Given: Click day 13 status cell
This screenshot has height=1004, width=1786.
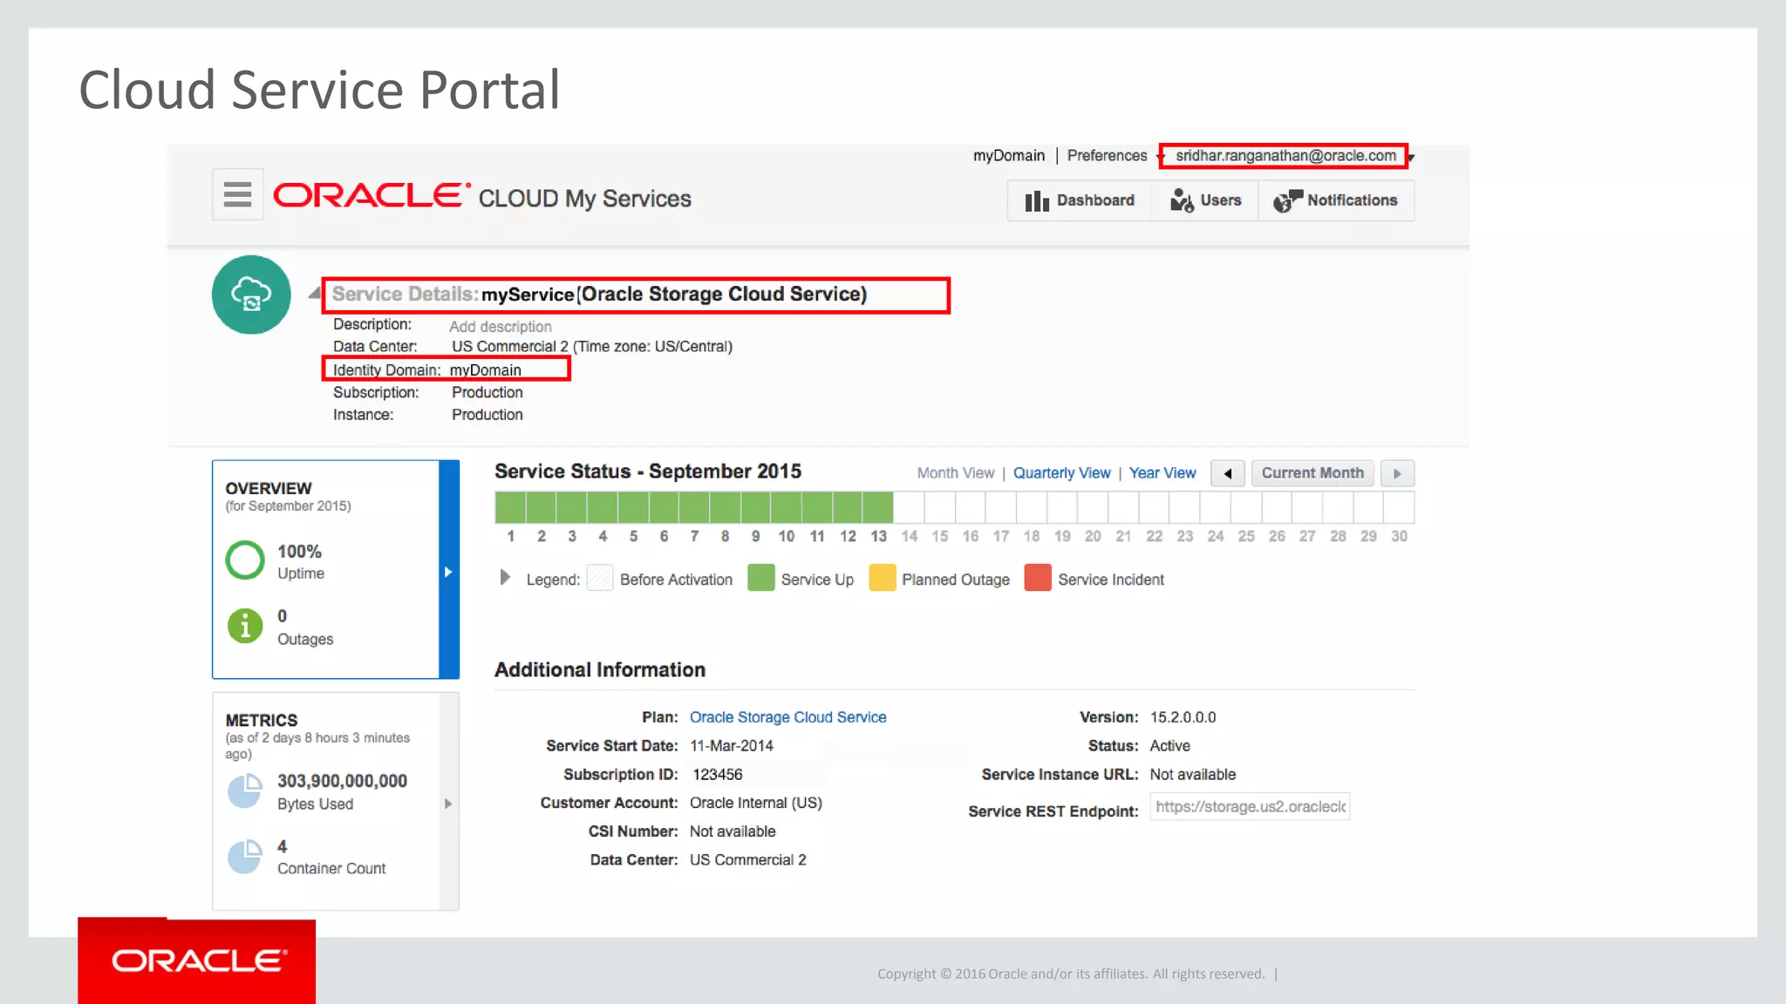Looking at the screenshot, I should coord(878,507).
